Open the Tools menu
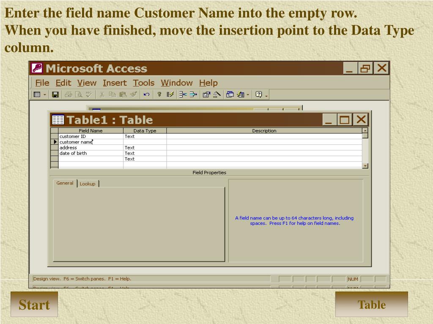 tap(144, 83)
